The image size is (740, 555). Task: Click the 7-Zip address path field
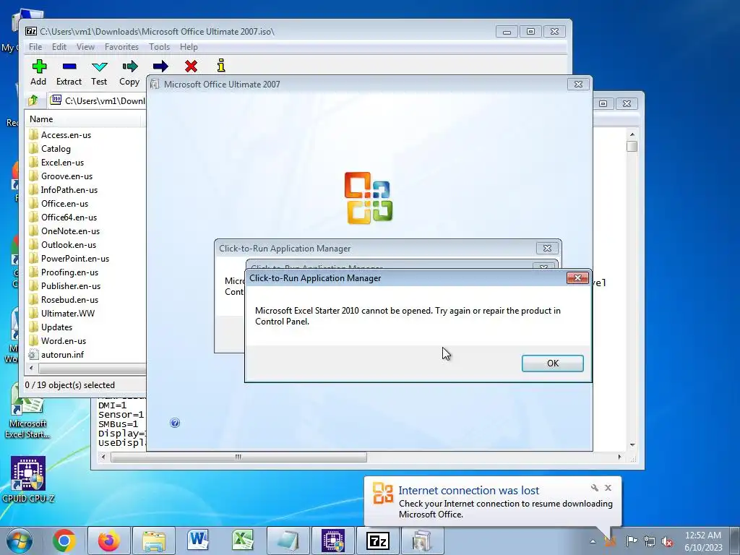pos(97,100)
